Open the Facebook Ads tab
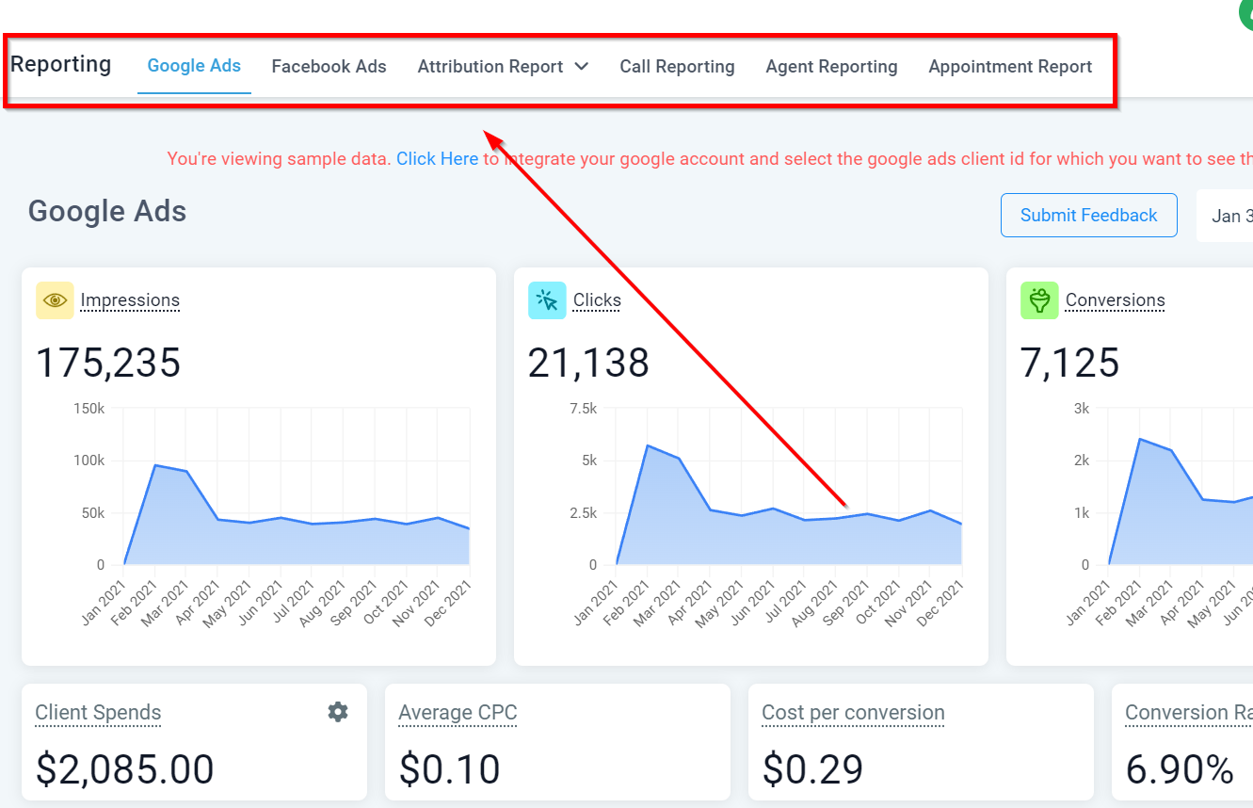The height and width of the screenshot is (808, 1253). point(329,67)
